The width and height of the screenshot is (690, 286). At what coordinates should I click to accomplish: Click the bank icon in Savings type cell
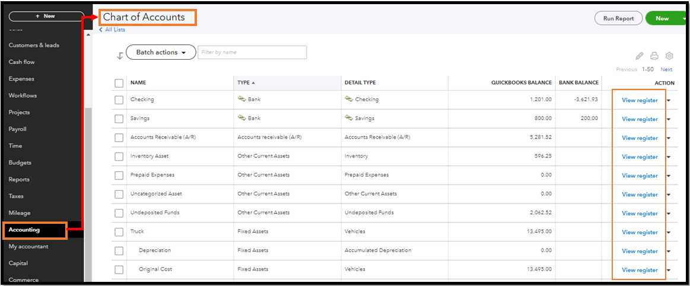pyautogui.click(x=241, y=118)
